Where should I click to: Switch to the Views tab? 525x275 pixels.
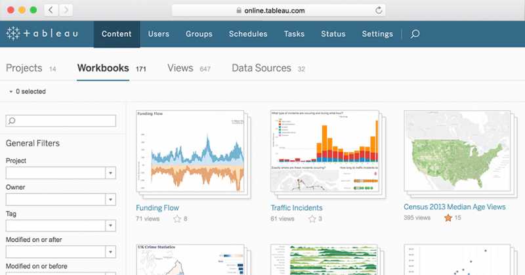(x=189, y=68)
